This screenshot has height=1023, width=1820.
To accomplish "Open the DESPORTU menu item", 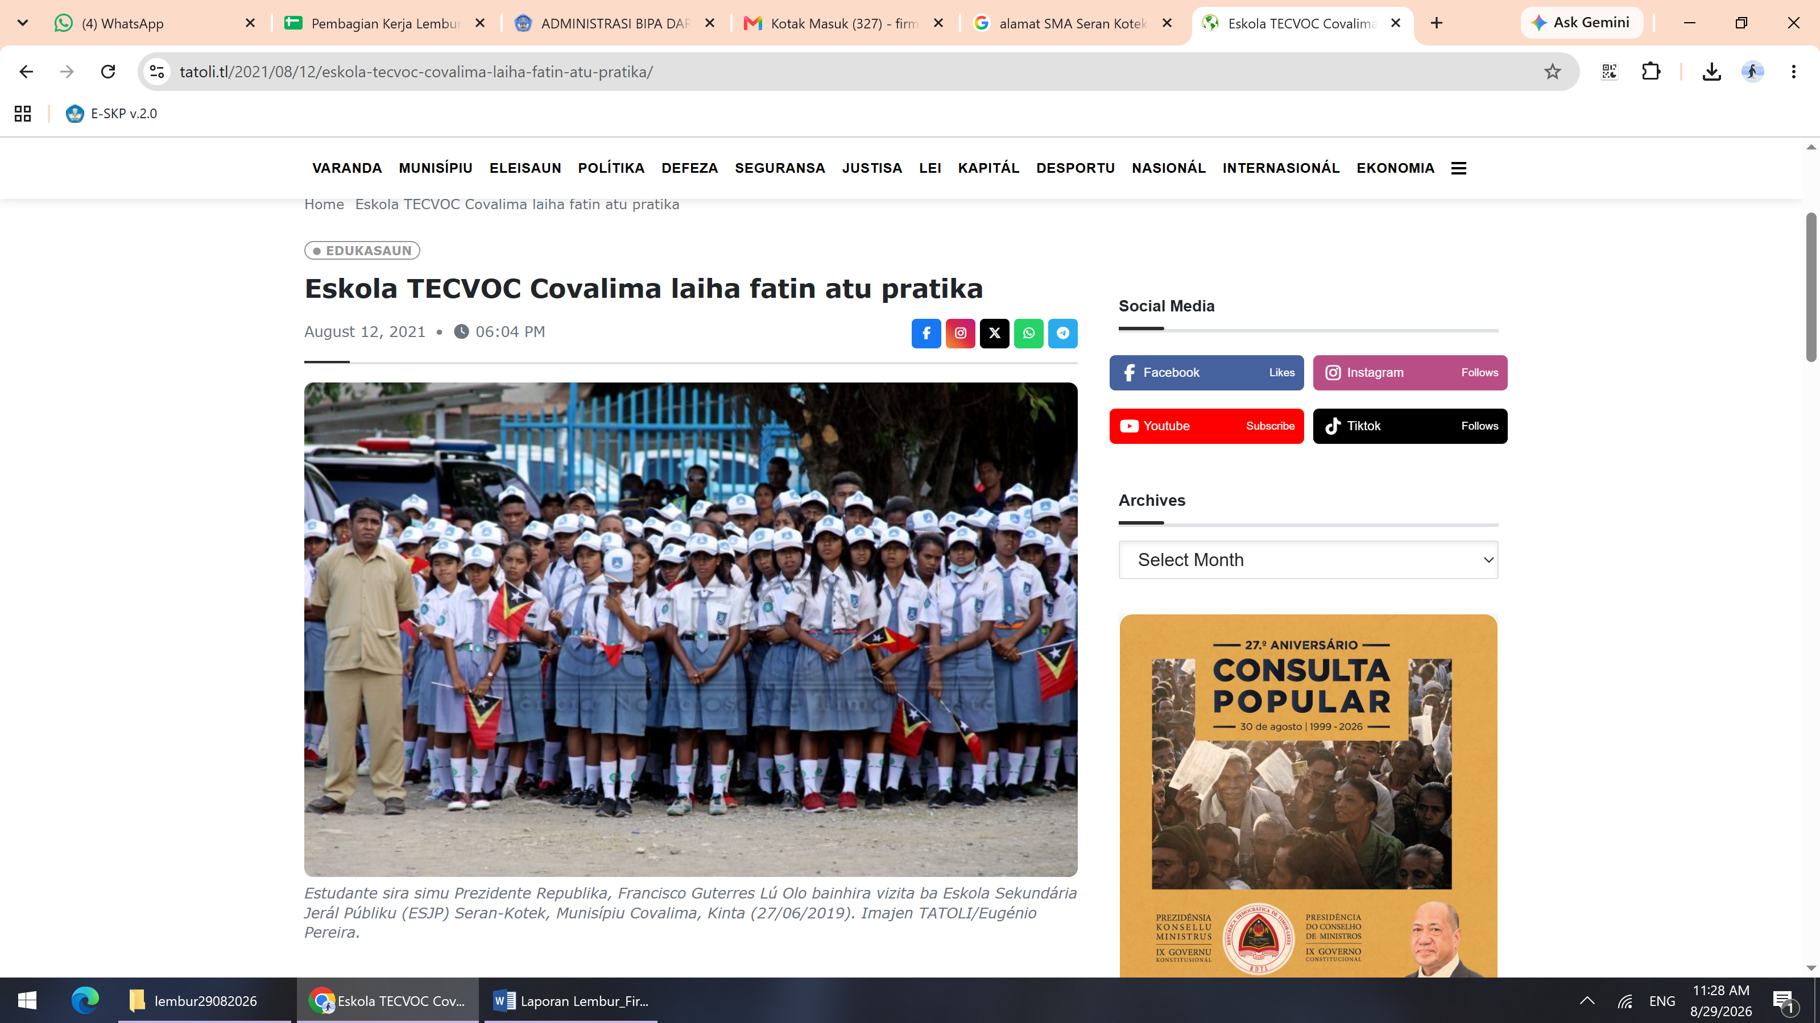I will [1076, 168].
